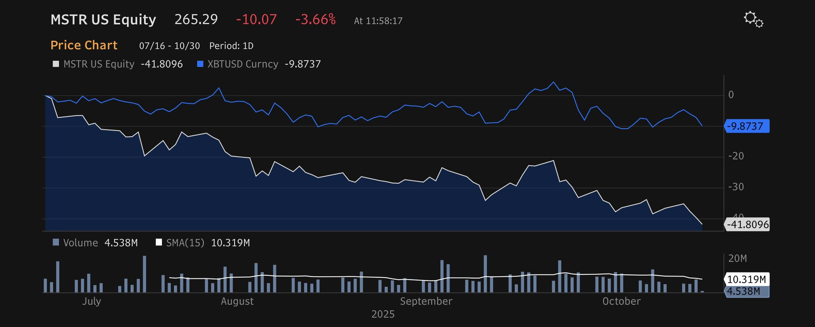
Task: Click the percent change -3.66%
Action: [x=316, y=19]
